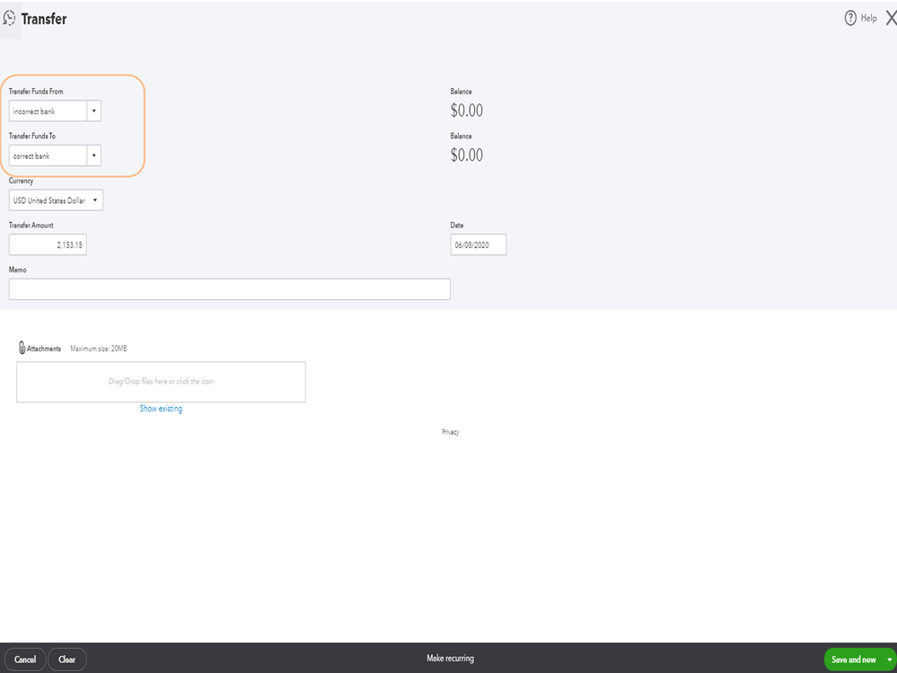Expand the Currency dropdown arrow
The height and width of the screenshot is (673, 897).
tap(95, 200)
